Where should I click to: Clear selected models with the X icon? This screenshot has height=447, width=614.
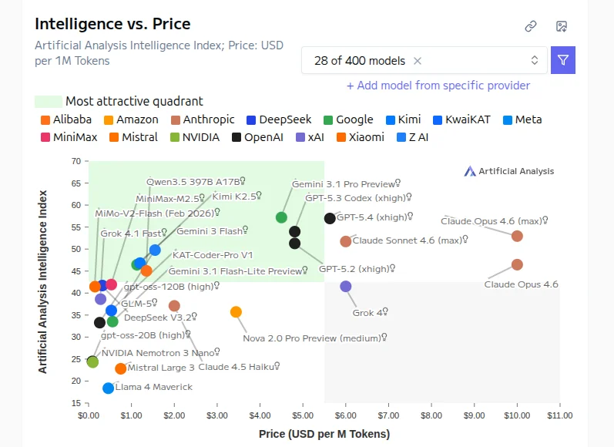pyautogui.click(x=418, y=61)
